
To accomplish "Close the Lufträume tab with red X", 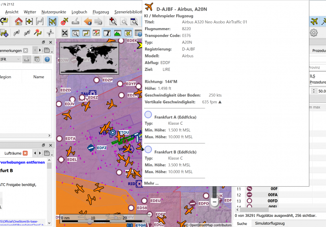I will click(25, 153).
